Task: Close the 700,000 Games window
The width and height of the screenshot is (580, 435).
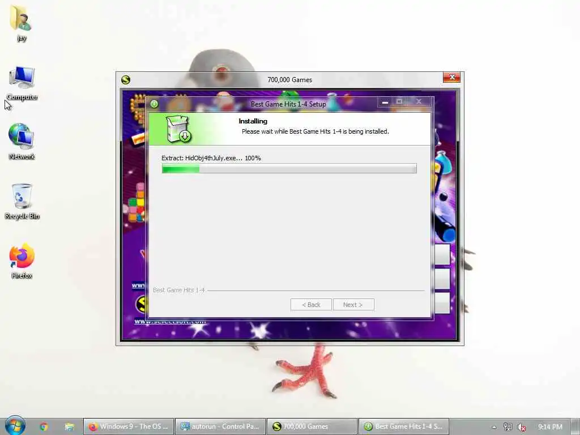Action: [x=451, y=77]
